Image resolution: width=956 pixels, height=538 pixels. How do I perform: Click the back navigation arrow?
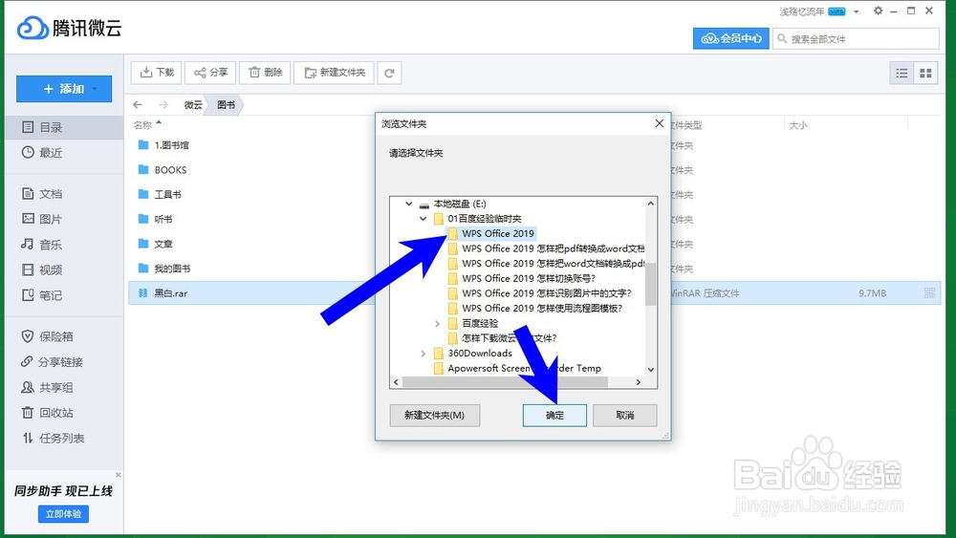click(x=138, y=105)
